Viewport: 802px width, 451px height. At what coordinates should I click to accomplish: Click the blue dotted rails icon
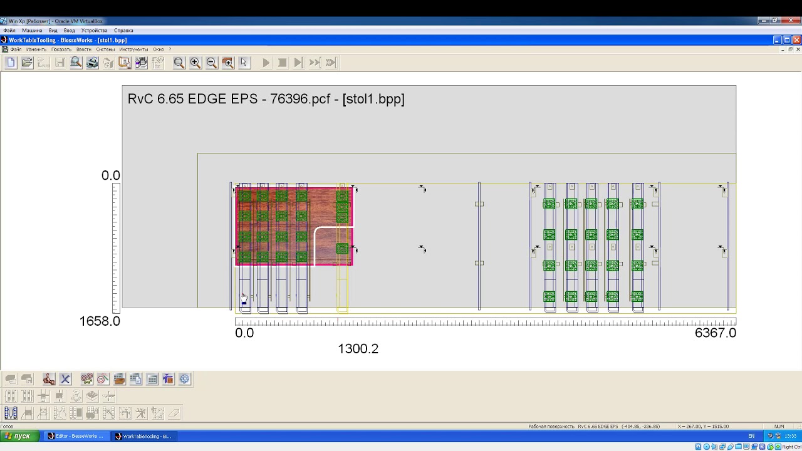[11, 413]
